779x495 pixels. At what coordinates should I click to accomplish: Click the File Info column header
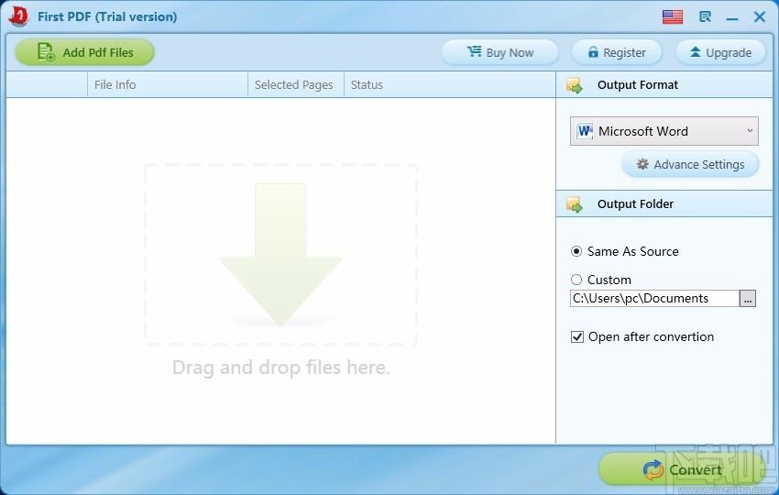[x=115, y=85]
